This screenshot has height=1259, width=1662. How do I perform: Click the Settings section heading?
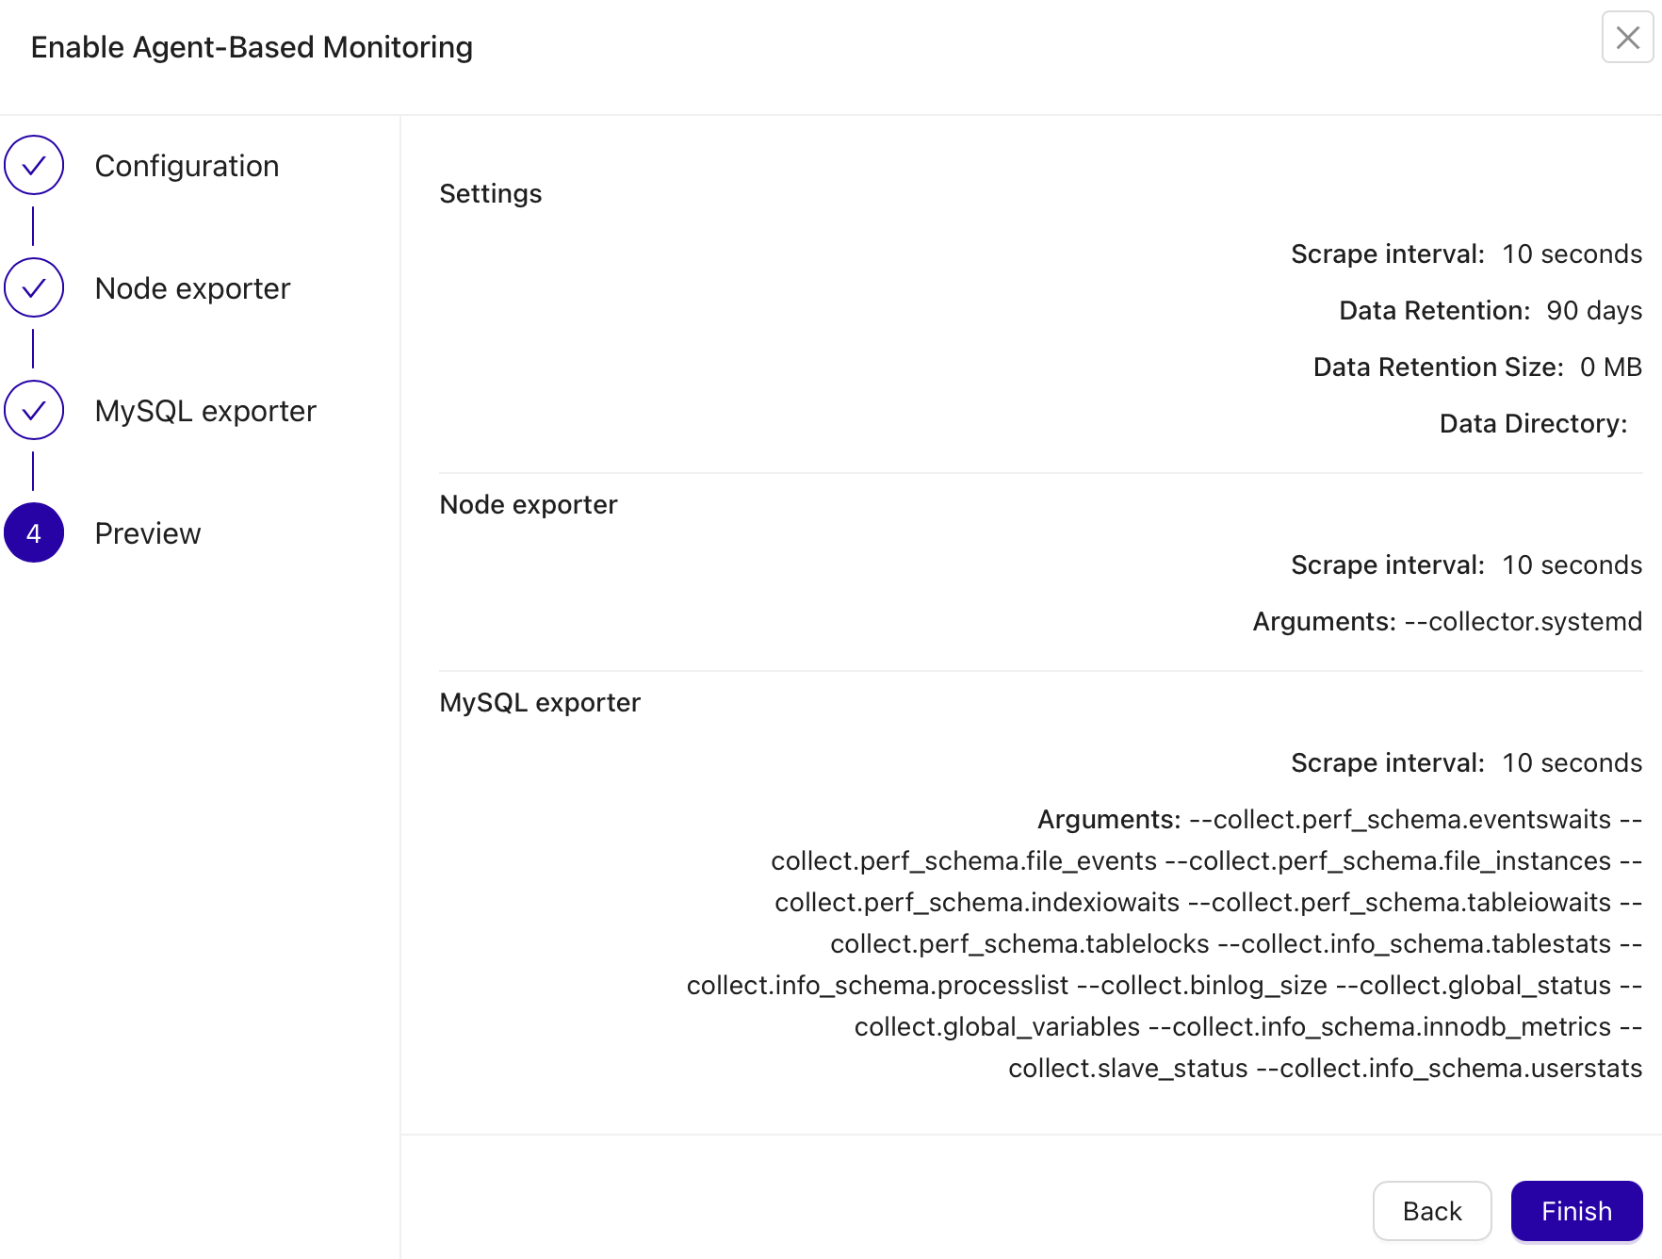click(491, 194)
